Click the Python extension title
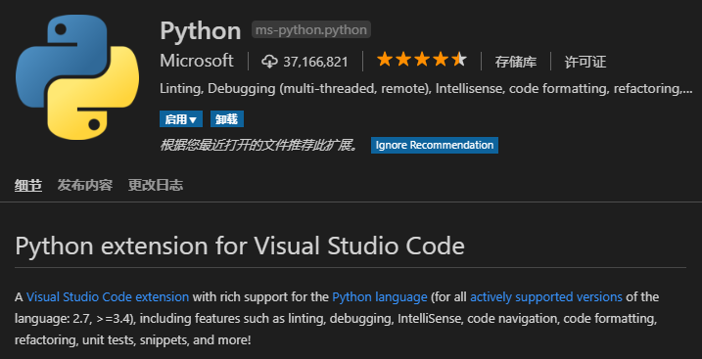The image size is (702, 359). coord(201,30)
